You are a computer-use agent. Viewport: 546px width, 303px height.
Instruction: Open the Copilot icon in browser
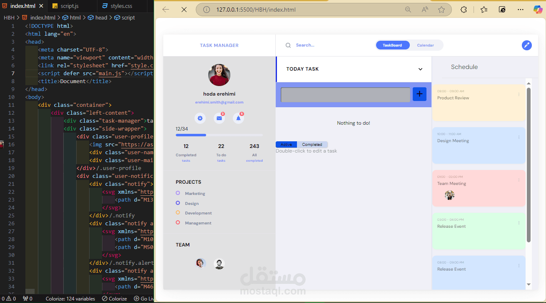[538, 10]
